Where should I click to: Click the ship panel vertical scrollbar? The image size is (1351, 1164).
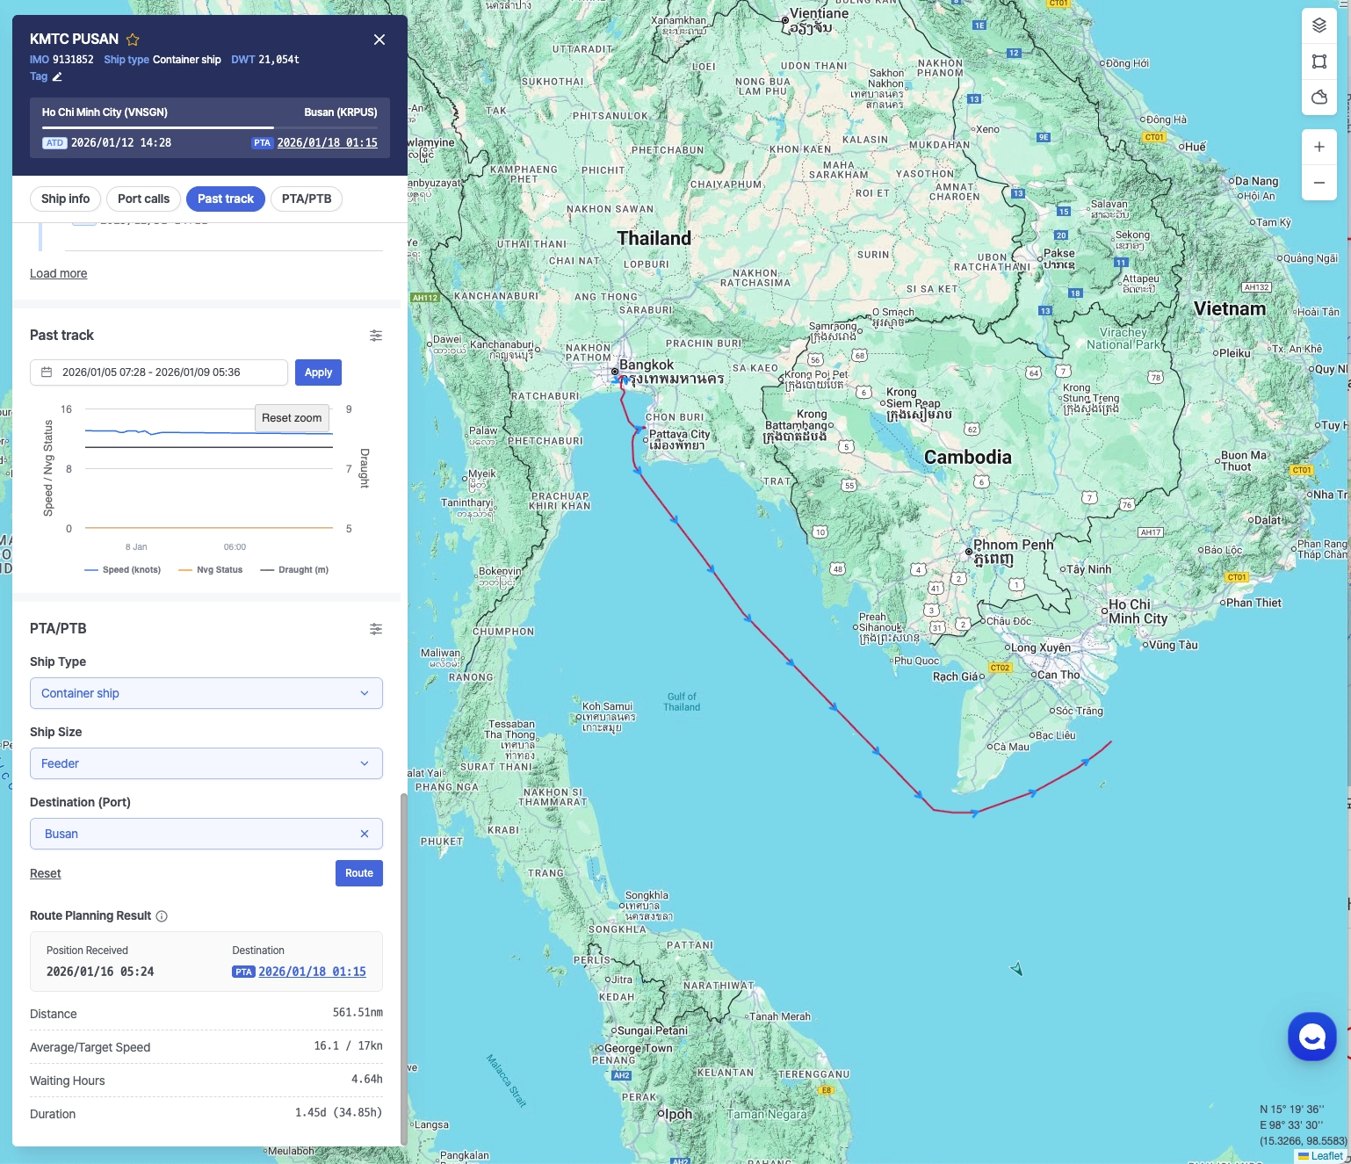click(403, 969)
